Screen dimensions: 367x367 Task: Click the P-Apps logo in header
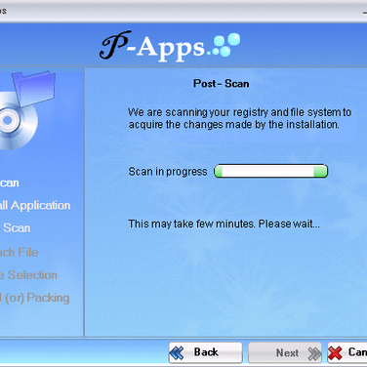[x=170, y=46]
